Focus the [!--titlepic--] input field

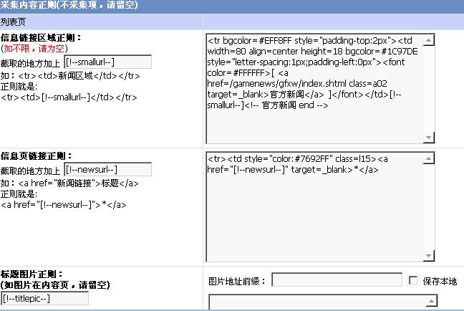click(x=45, y=298)
